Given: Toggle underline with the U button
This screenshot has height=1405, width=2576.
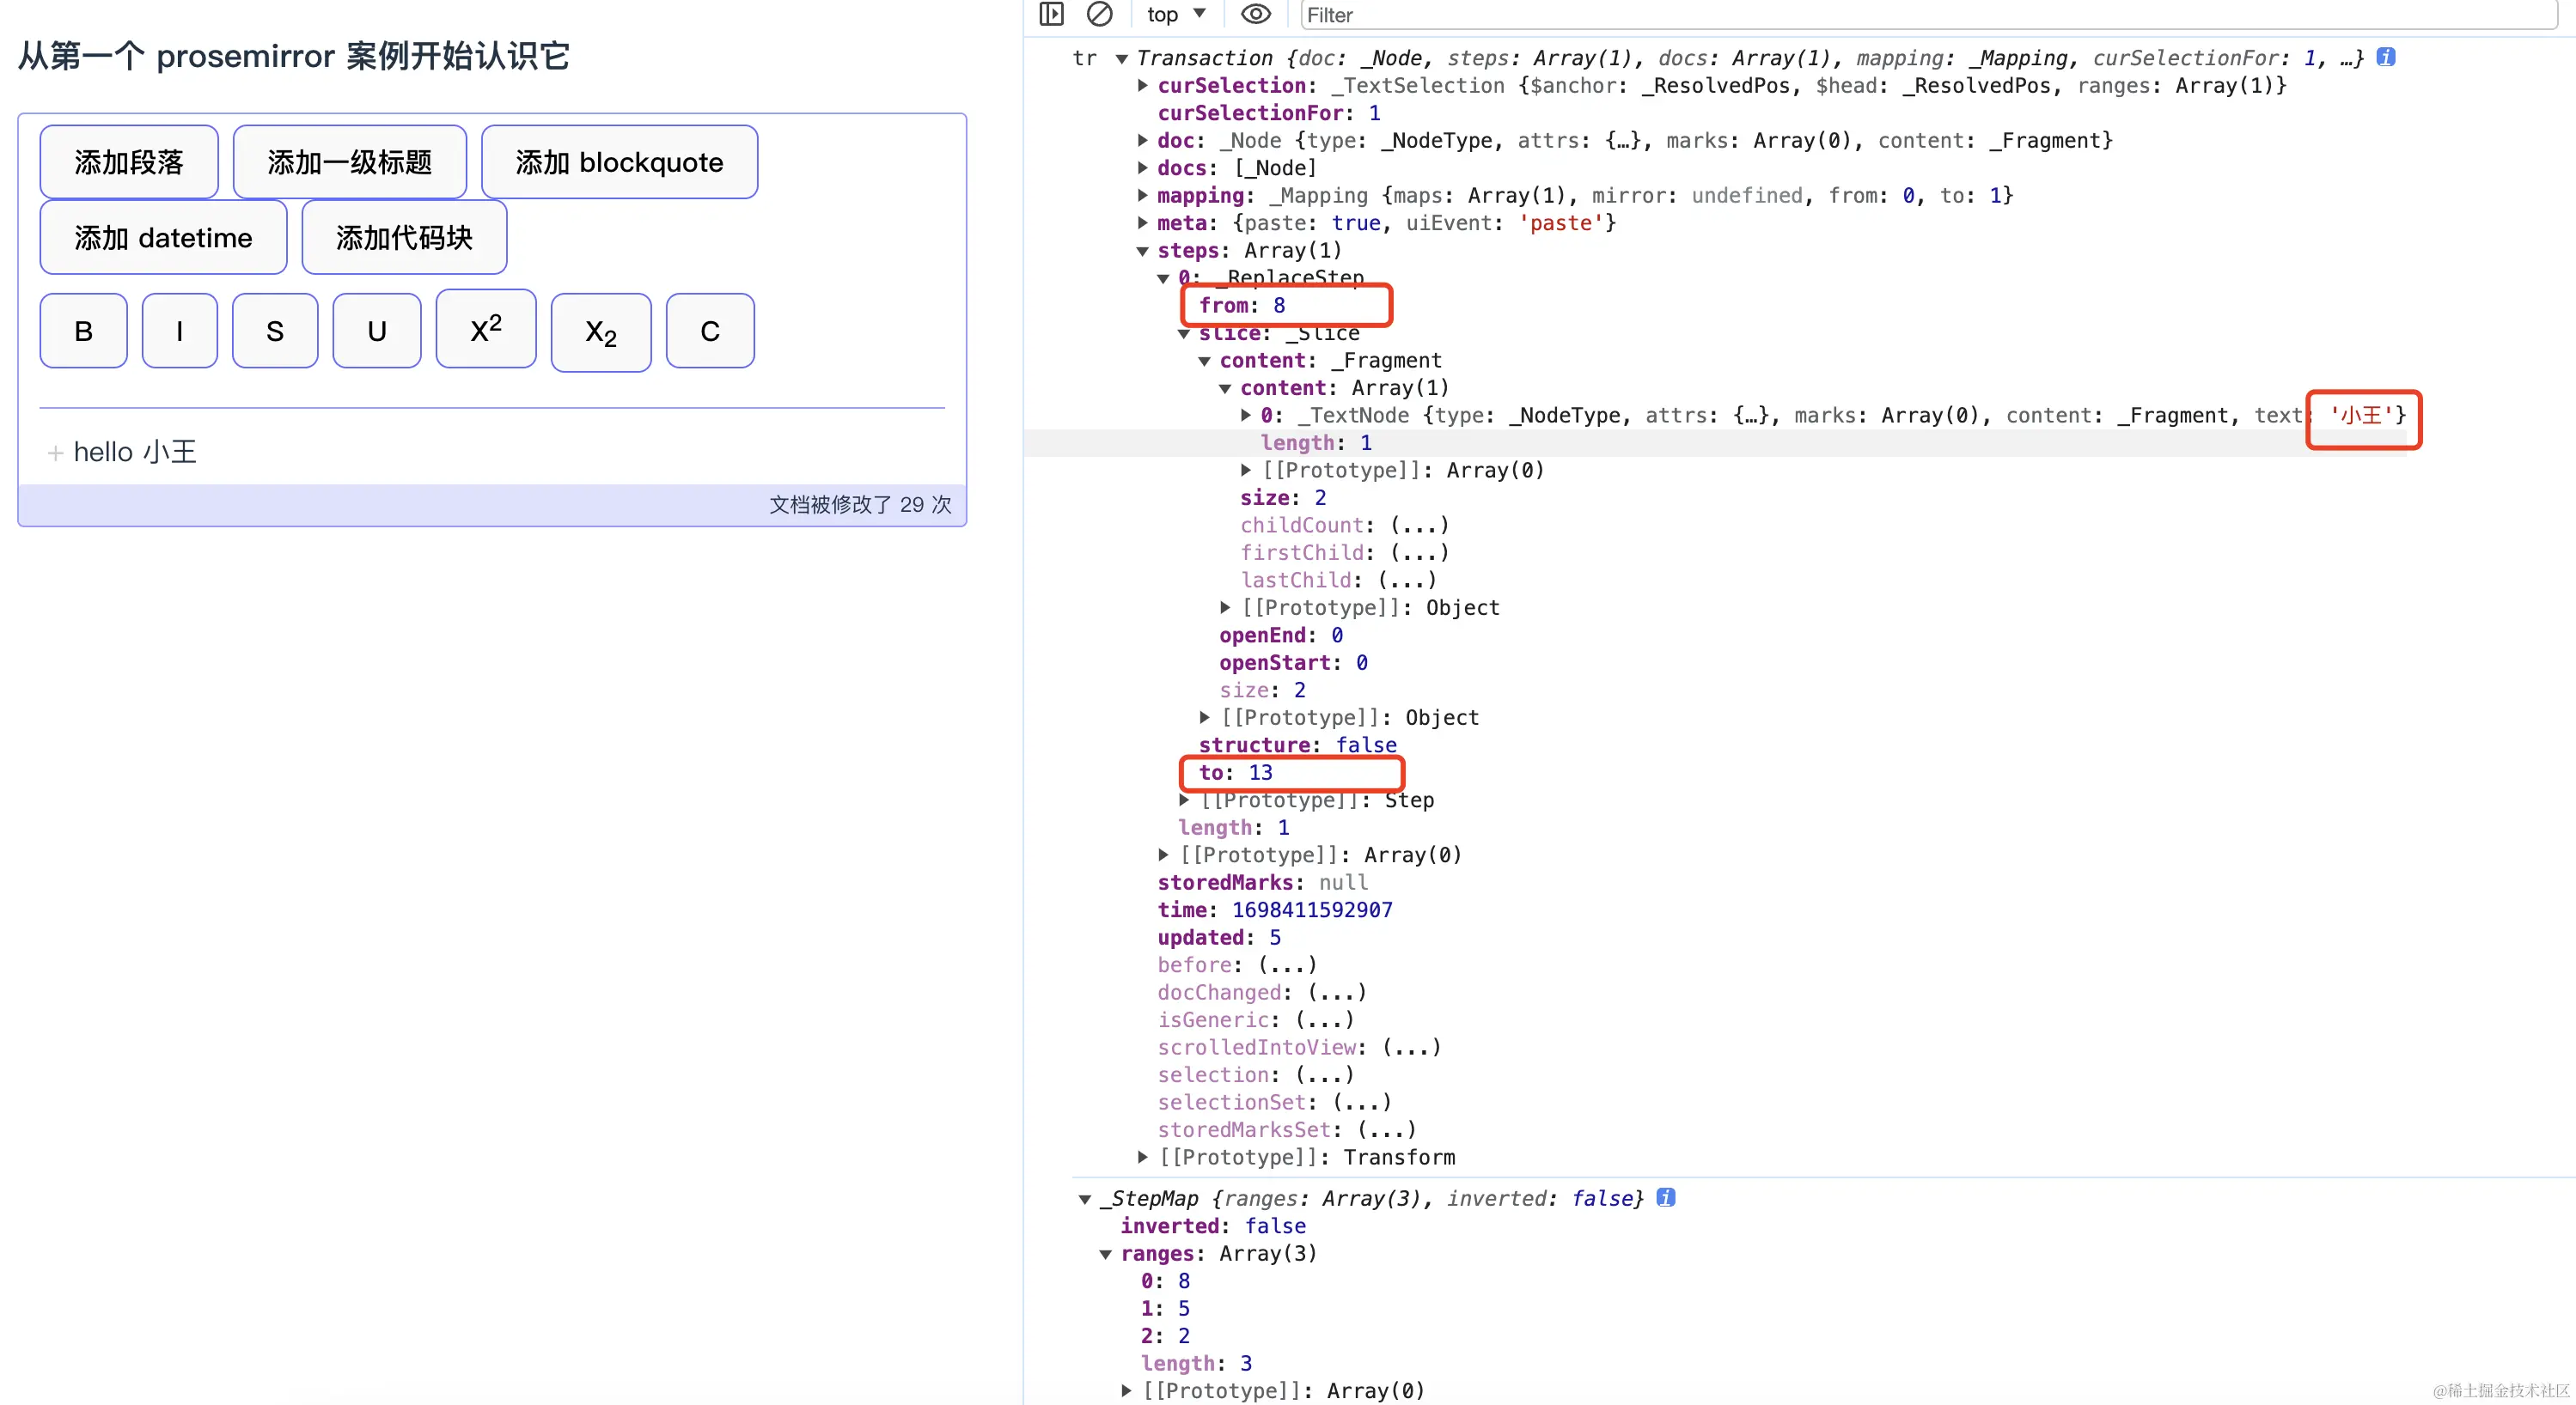Looking at the screenshot, I should [x=376, y=331].
